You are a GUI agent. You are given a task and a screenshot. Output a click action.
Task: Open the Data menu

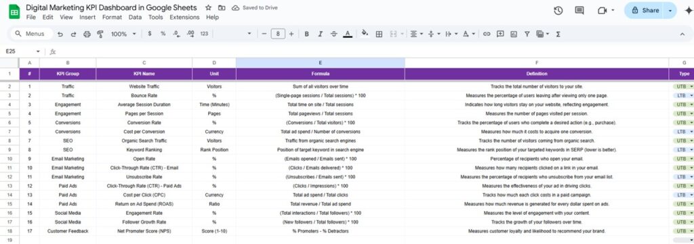(x=135, y=17)
